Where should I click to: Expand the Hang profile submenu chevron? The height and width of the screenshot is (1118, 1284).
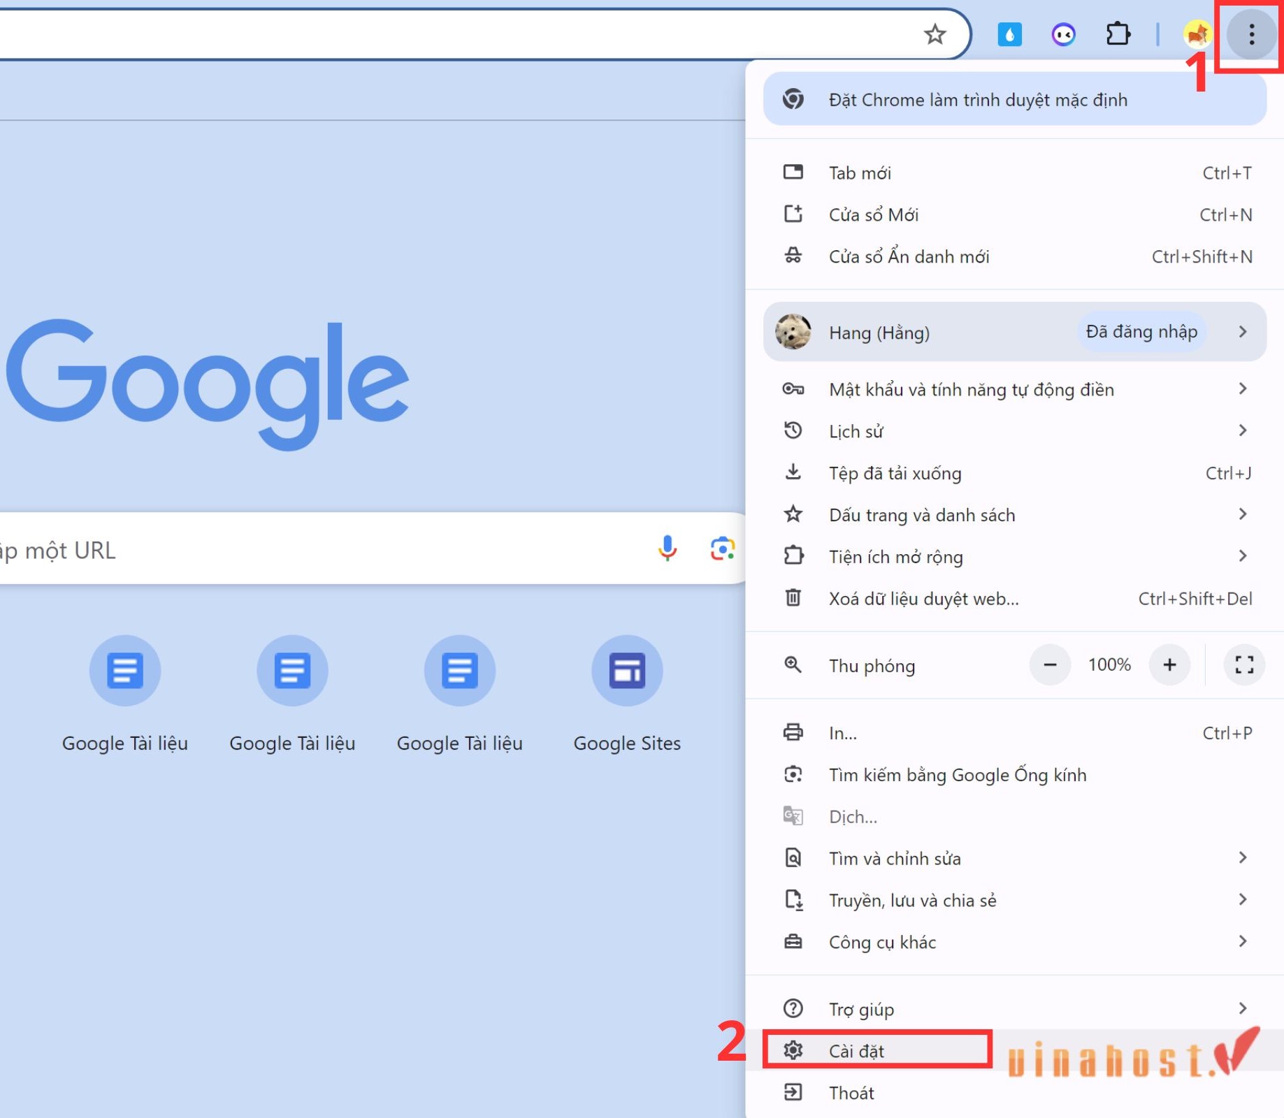(x=1242, y=332)
